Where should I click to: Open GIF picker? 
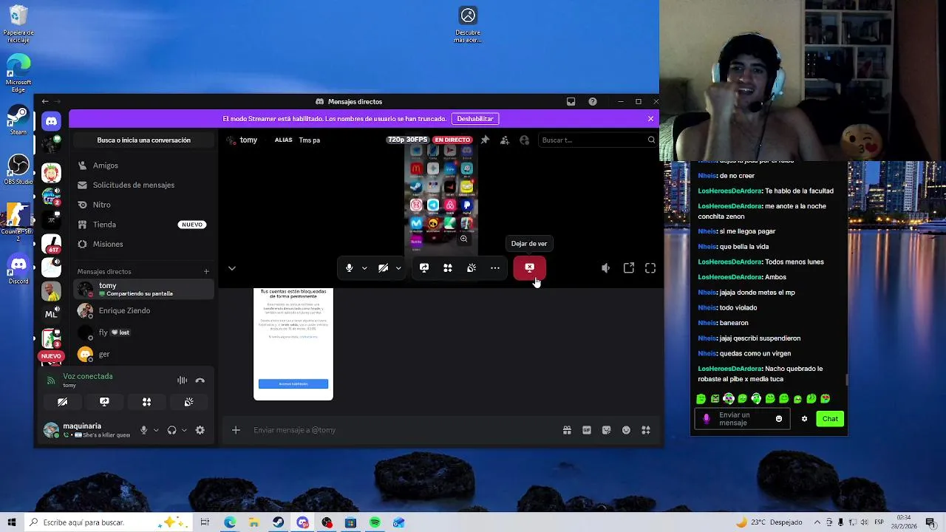click(x=587, y=430)
